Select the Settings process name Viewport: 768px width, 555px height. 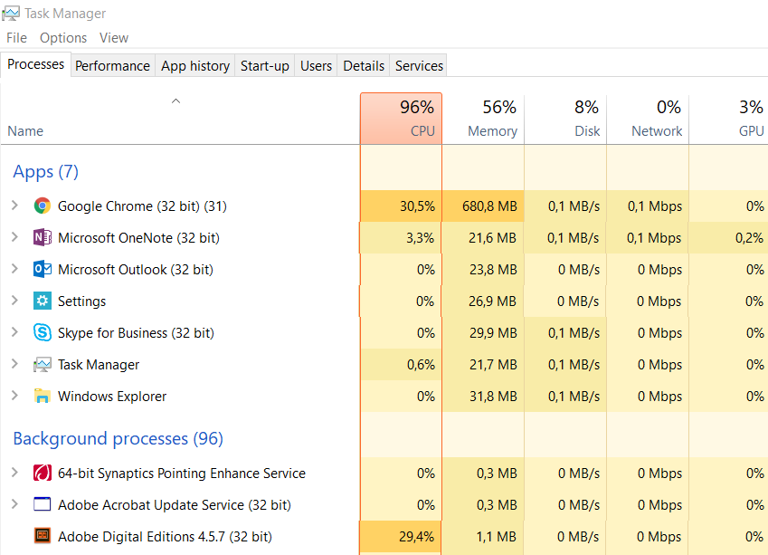point(81,301)
